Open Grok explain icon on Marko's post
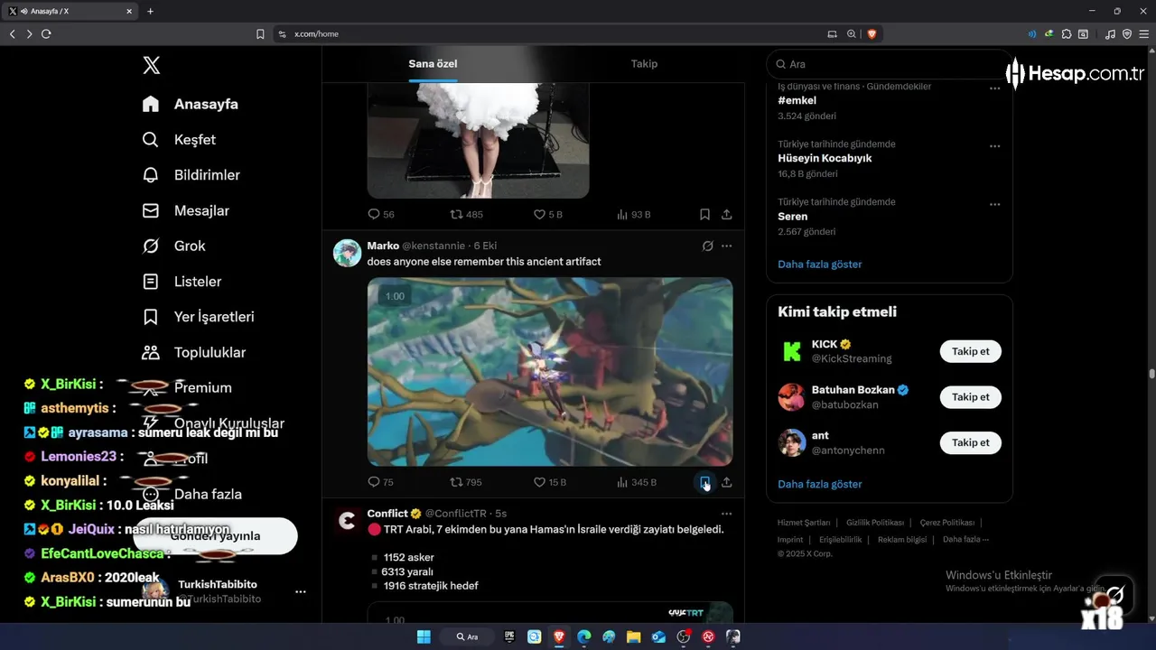Image resolution: width=1156 pixels, height=650 pixels. [707, 246]
